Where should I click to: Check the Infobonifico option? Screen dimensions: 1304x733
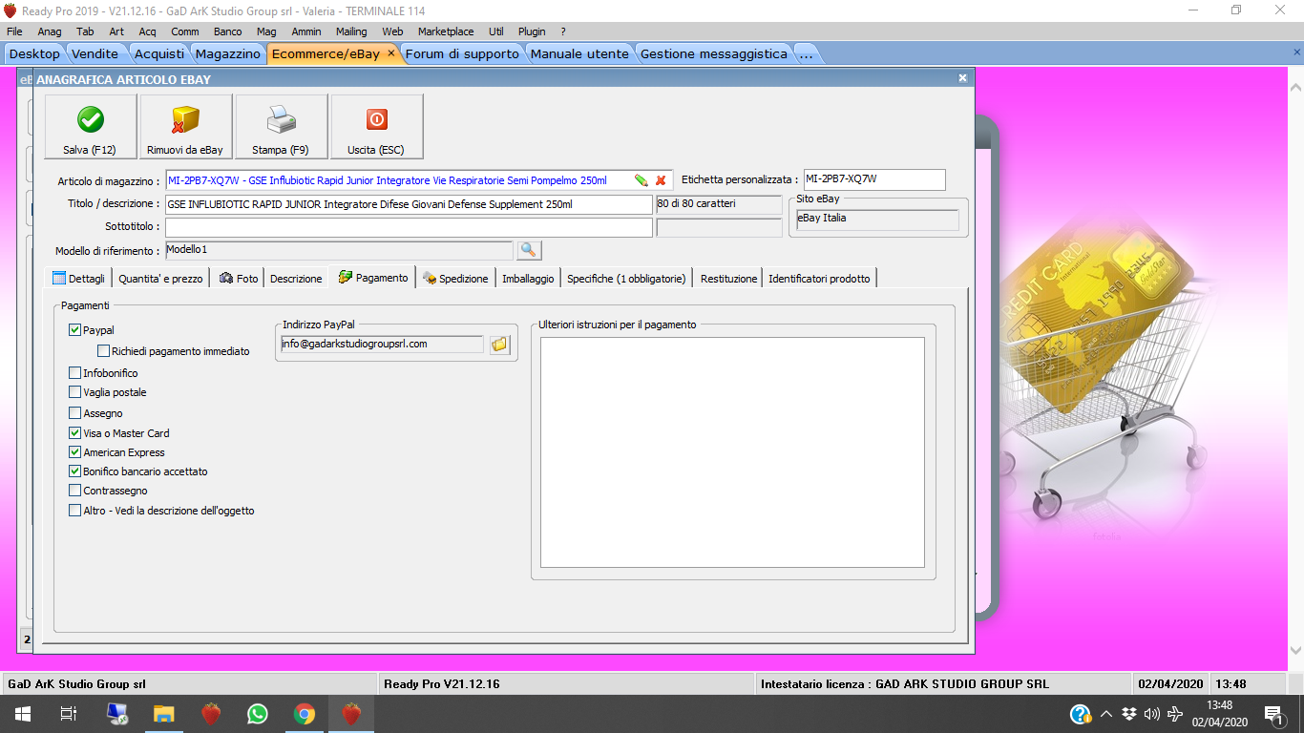click(75, 373)
